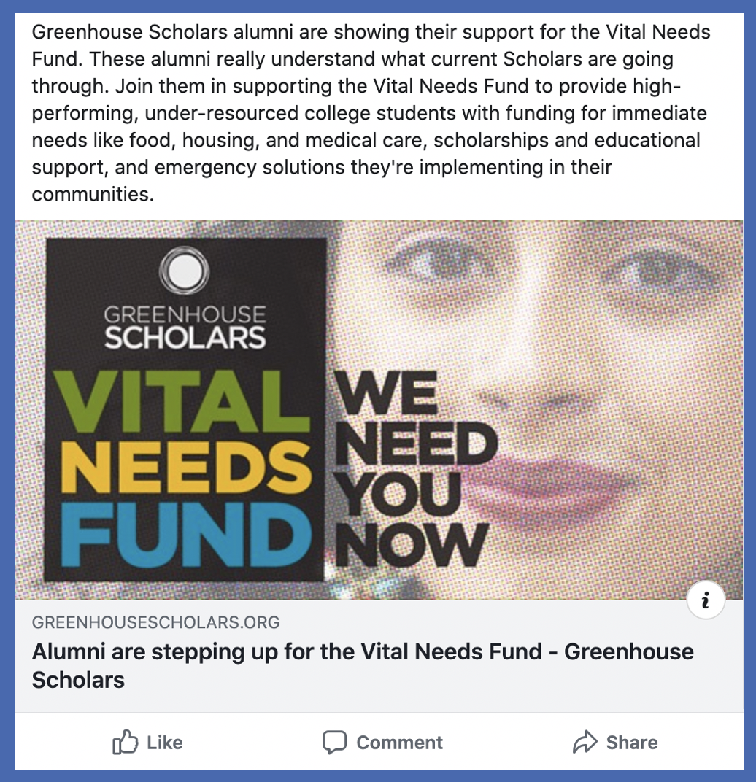
Task: Click the thumbs-up Like icon
Action: coord(125,742)
